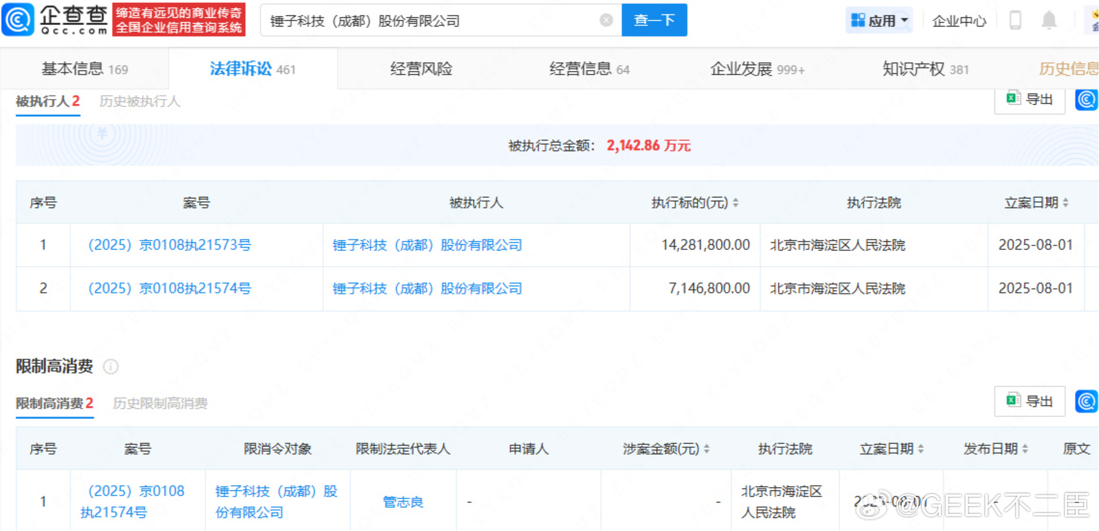The height and width of the screenshot is (531, 1099).
Task: Click blue Qcc icon beside 限制高消费 export
Action: click(1086, 402)
